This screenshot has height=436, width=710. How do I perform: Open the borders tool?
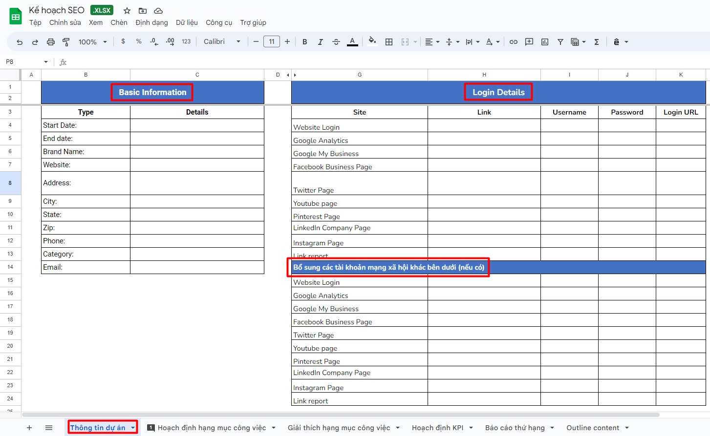[x=389, y=42]
